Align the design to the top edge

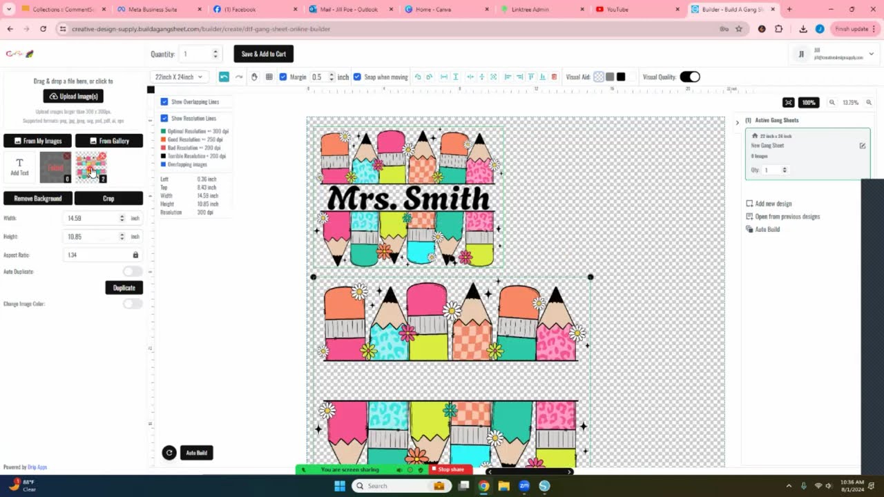531,77
